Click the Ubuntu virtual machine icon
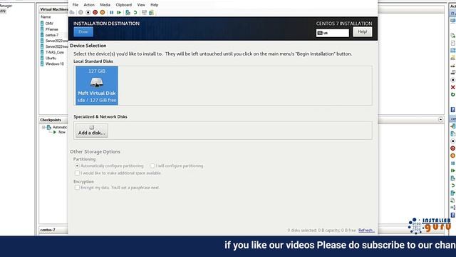 [42, 58]
